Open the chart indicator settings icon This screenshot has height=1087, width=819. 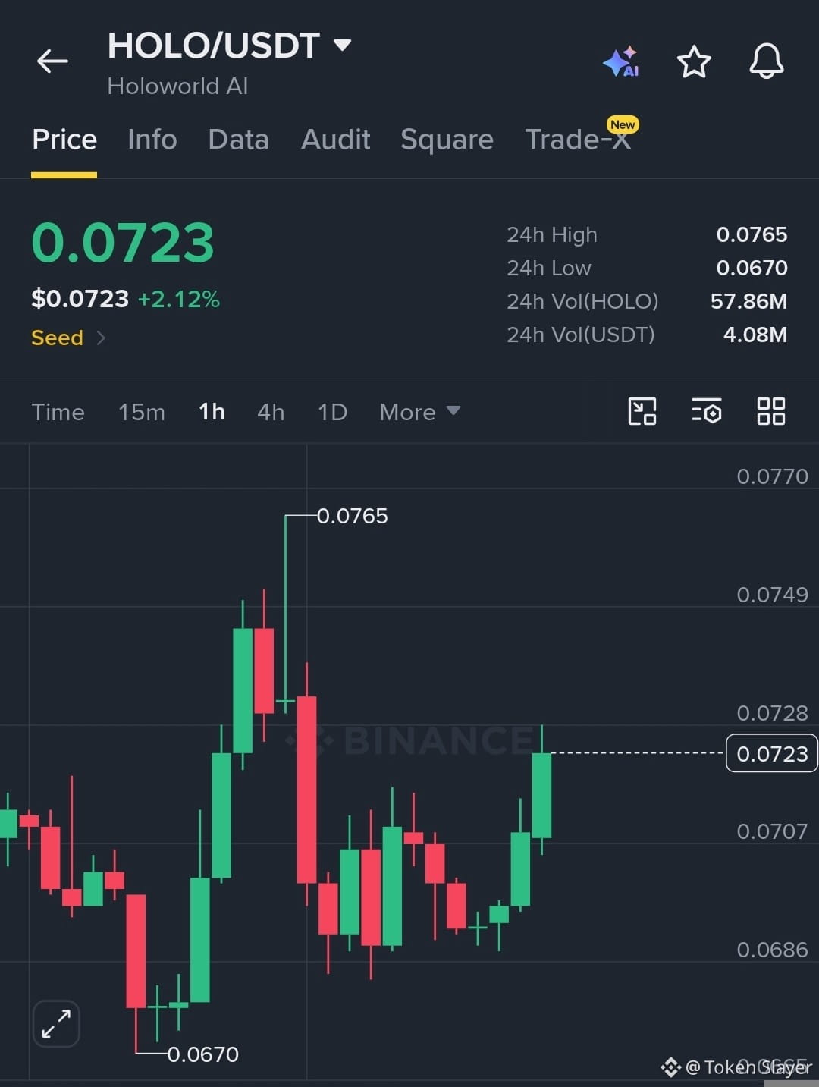click(707, 411)
